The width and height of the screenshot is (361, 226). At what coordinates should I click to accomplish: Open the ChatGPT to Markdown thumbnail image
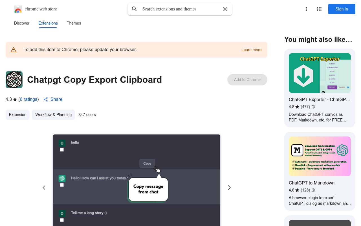coord(320,156)
